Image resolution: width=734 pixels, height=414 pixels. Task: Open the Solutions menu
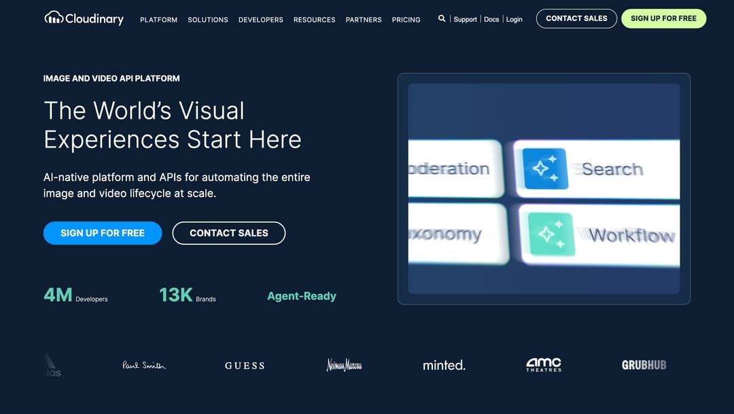click(x=208, y=20)
